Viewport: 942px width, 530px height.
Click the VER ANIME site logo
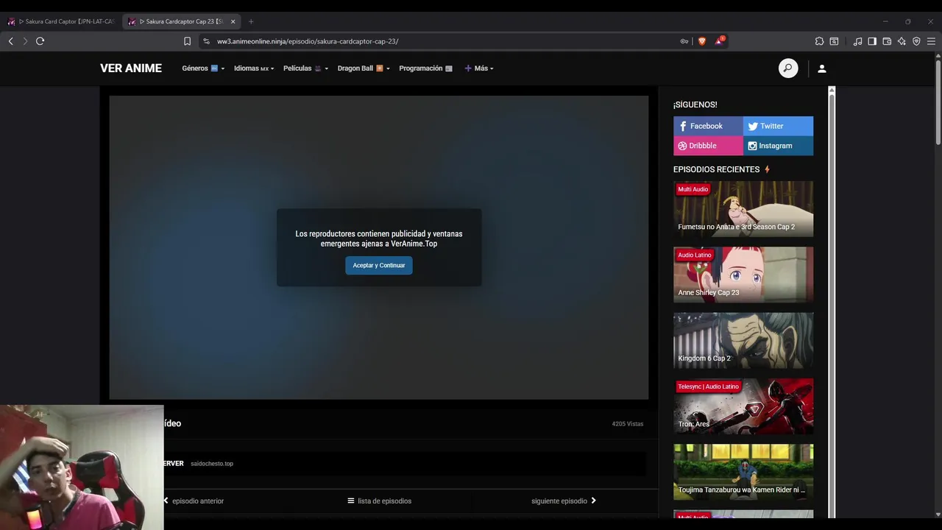131,68
